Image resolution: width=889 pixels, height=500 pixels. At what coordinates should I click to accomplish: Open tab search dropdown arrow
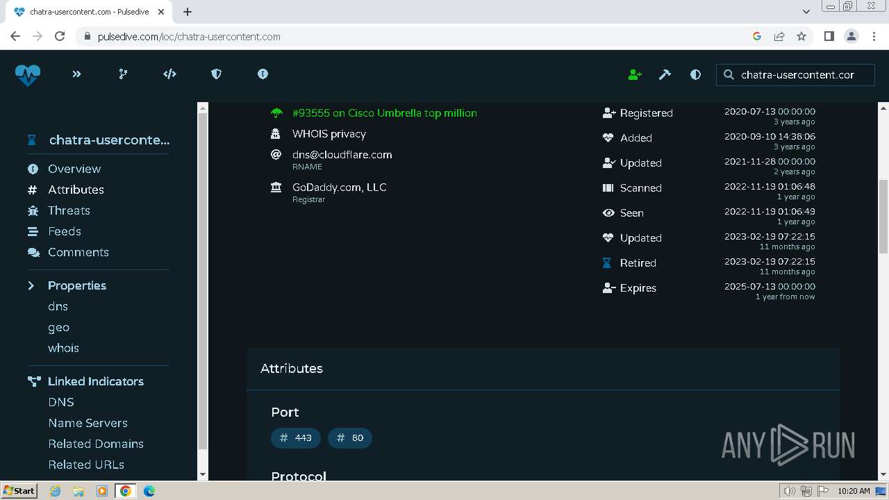tap(806, 12)
